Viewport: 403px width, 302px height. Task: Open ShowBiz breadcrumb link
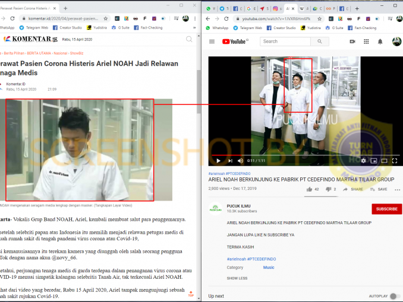(x=77, y=53)
